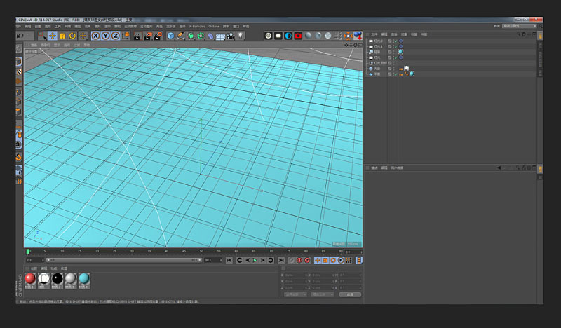Select the Rotate tool icon
The width and height of the screenshot is (561, 328).
tap(73, 35)
